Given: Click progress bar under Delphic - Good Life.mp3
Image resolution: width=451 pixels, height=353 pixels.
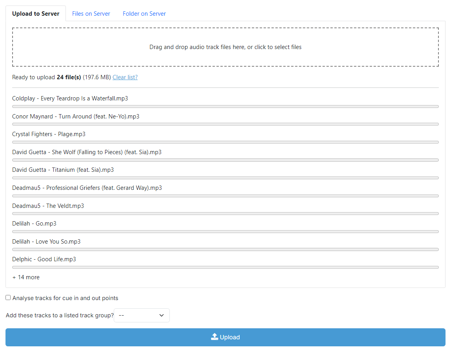Looking at the screenshot, I should (225, 267).
